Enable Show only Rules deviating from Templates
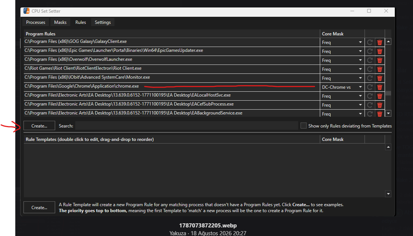This screenshot has width=413, height=236. click(x=303, y=126)
